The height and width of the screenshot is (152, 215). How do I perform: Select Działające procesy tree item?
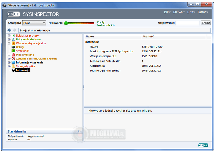pos(27,36)
